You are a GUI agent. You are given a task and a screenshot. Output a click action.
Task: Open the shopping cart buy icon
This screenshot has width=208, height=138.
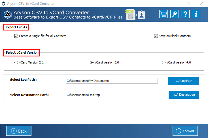164,14
